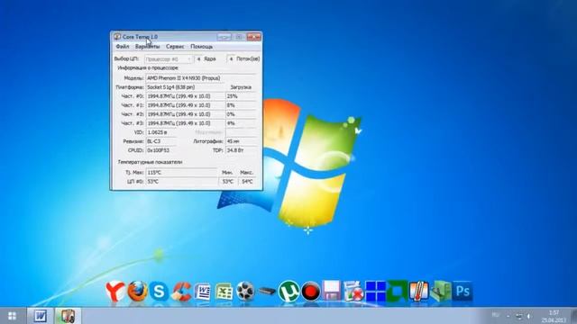The image size is (577, 324).
Task: Select the Част. #1 frequency value
Action: pyautogui.click(x=185, y=105)
